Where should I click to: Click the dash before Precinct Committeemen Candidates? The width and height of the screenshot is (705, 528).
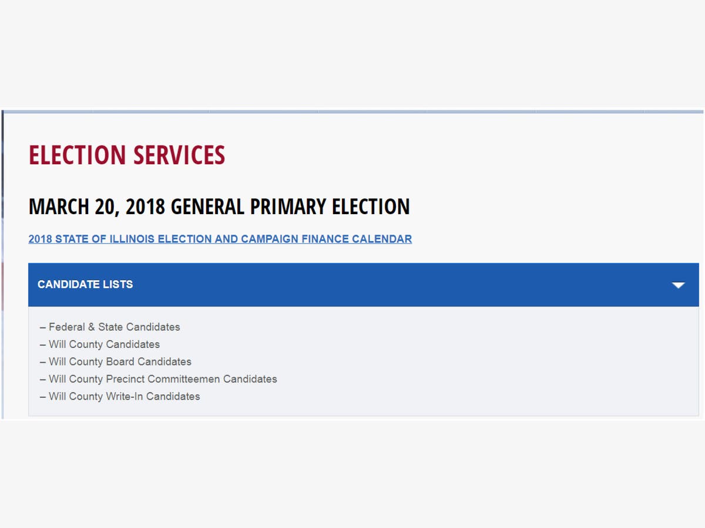coord(43,379)
